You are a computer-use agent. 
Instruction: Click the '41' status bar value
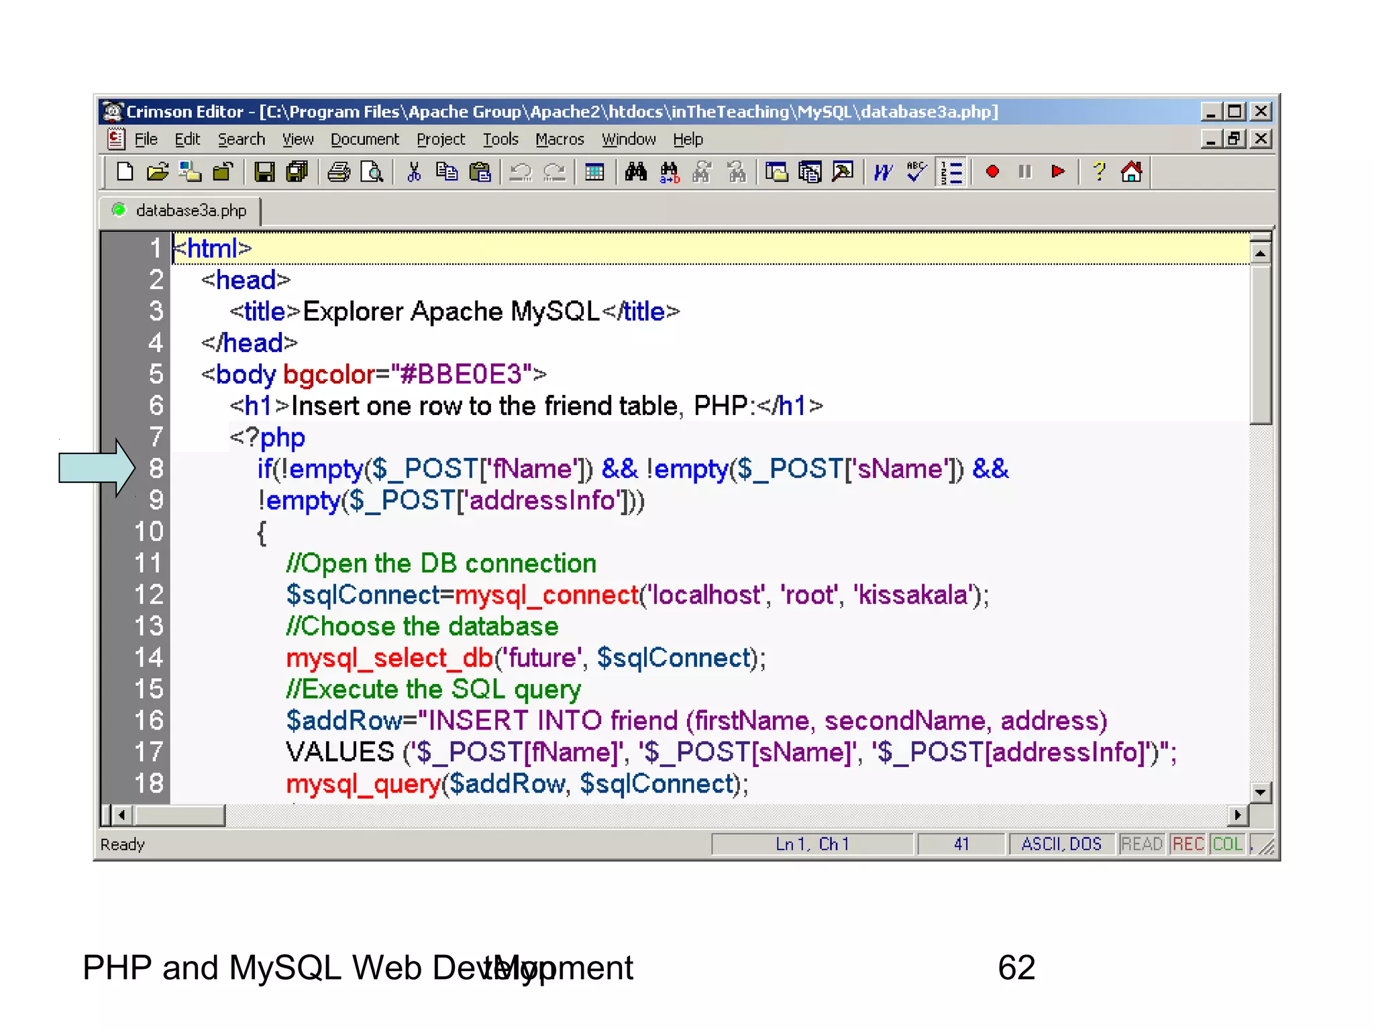point(961,844)
